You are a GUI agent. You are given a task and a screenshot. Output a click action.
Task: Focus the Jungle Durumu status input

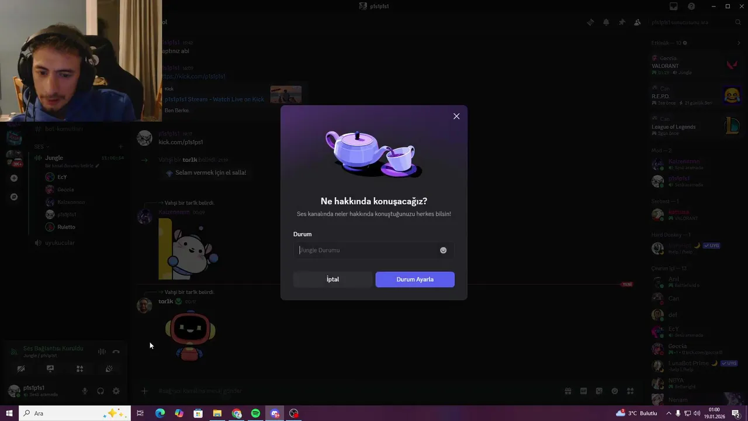click(373, 250)
